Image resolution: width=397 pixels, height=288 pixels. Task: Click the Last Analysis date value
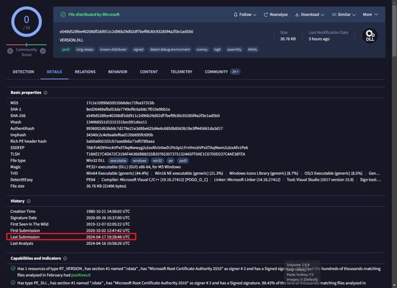point(108,244)
